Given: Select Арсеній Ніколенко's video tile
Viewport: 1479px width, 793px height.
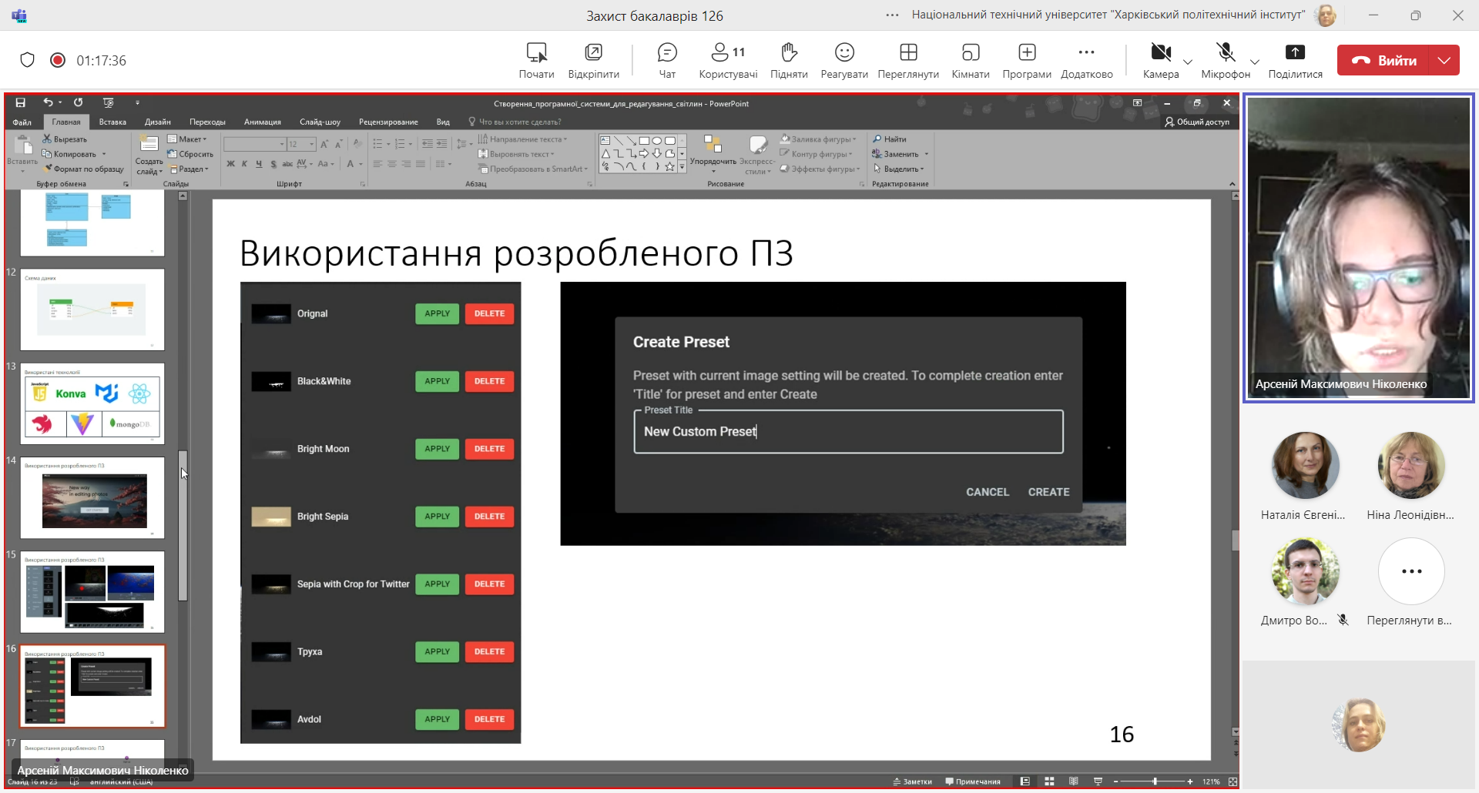Looking at the screenshot, I should pyautogui.click(x=1359, y=248).
